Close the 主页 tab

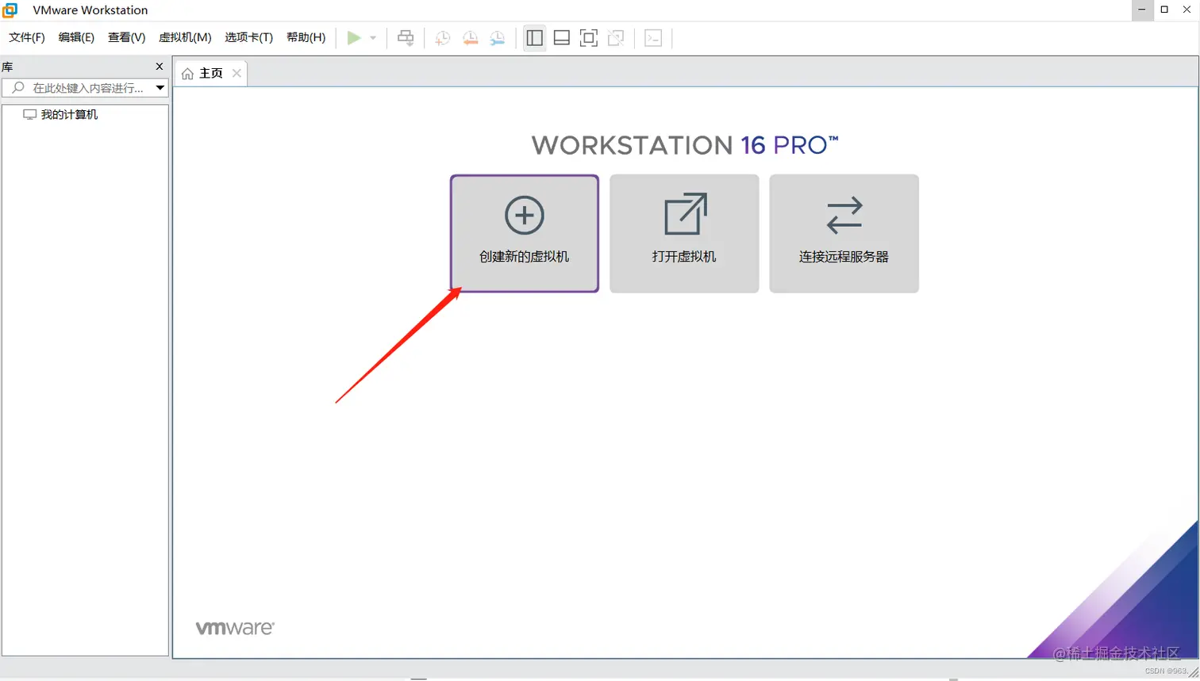237,73
